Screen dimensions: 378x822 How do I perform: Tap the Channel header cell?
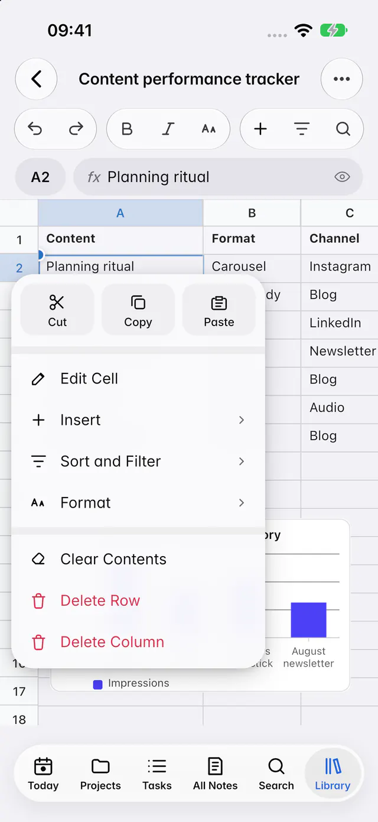tap(340, 239)
